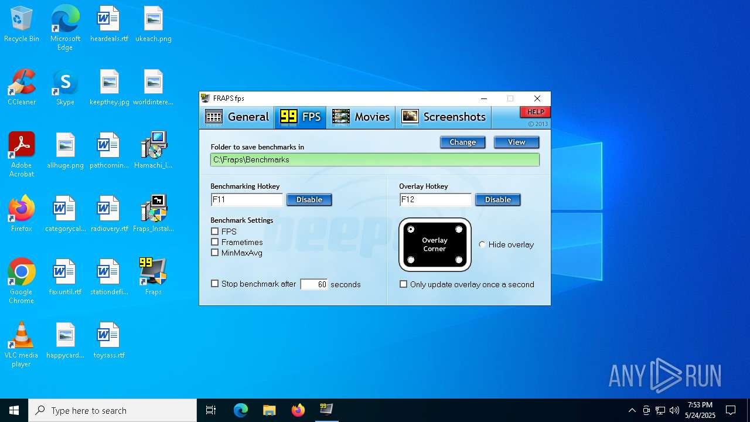Click View to open benchmarks folder

[517, 142]
